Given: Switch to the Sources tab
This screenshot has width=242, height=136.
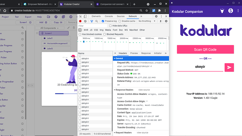Looking at the screenshot, I should click(121, 17).
